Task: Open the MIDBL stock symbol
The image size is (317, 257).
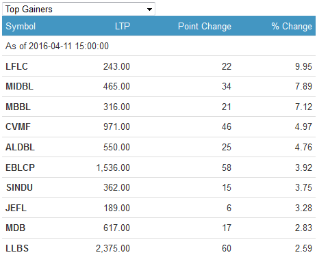Action: pyautogui.click(x=19, y=86)
